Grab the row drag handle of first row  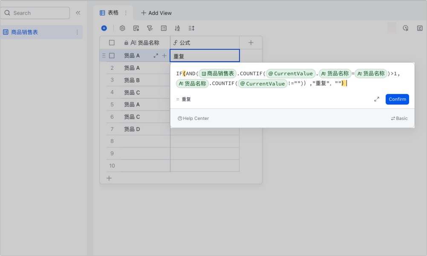coord(104,56)
